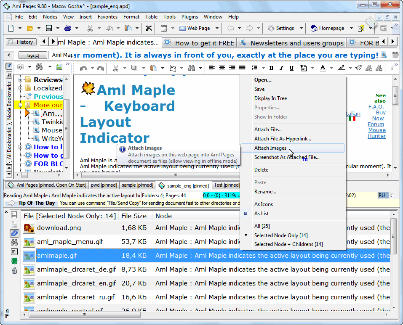The image size is (403, 325).
Task: Click the New document icon in main toolbar
Action: pyautogui.click(x=11, y=28)
